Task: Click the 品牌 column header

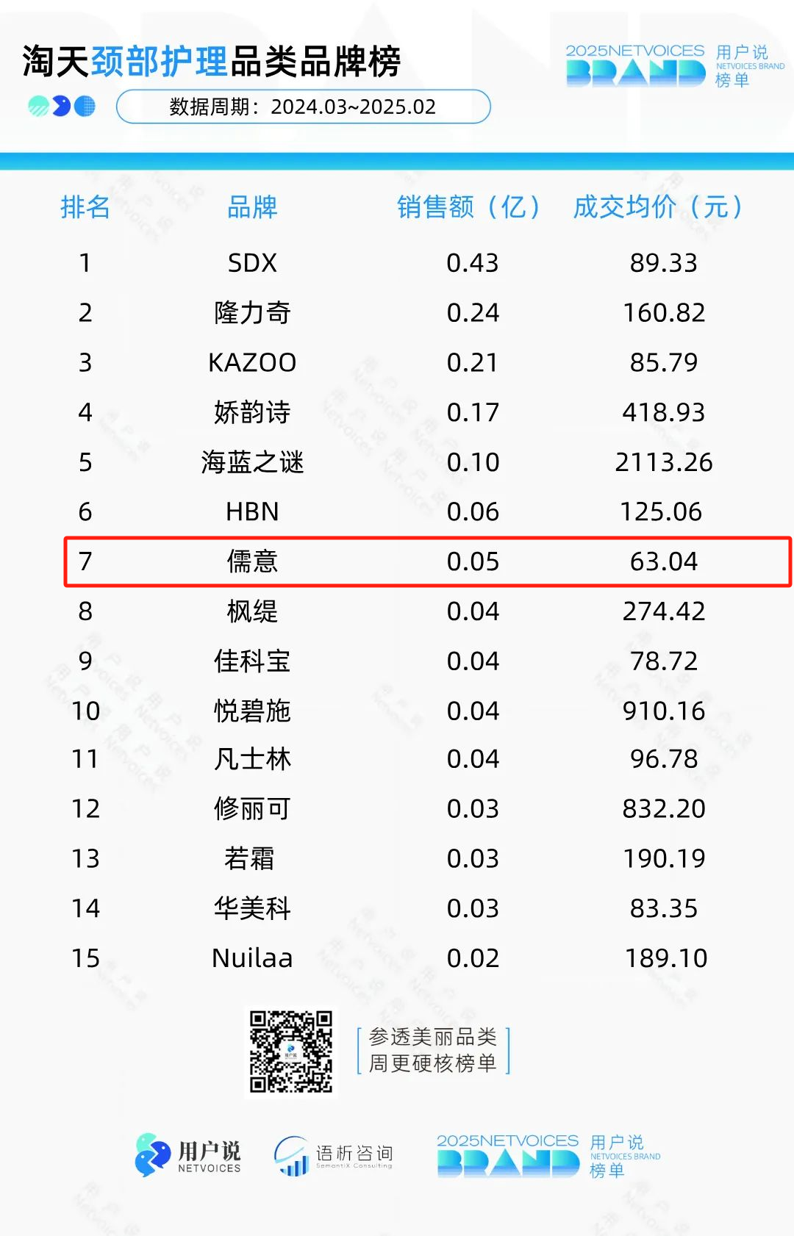Action: (252, 207)
